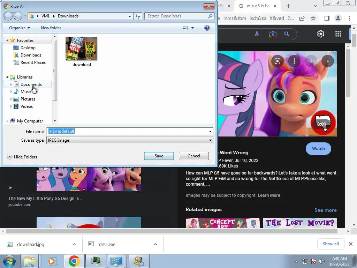357x268 pixels.
Task: Create a New folder
Action: click(x=51, y=28)
